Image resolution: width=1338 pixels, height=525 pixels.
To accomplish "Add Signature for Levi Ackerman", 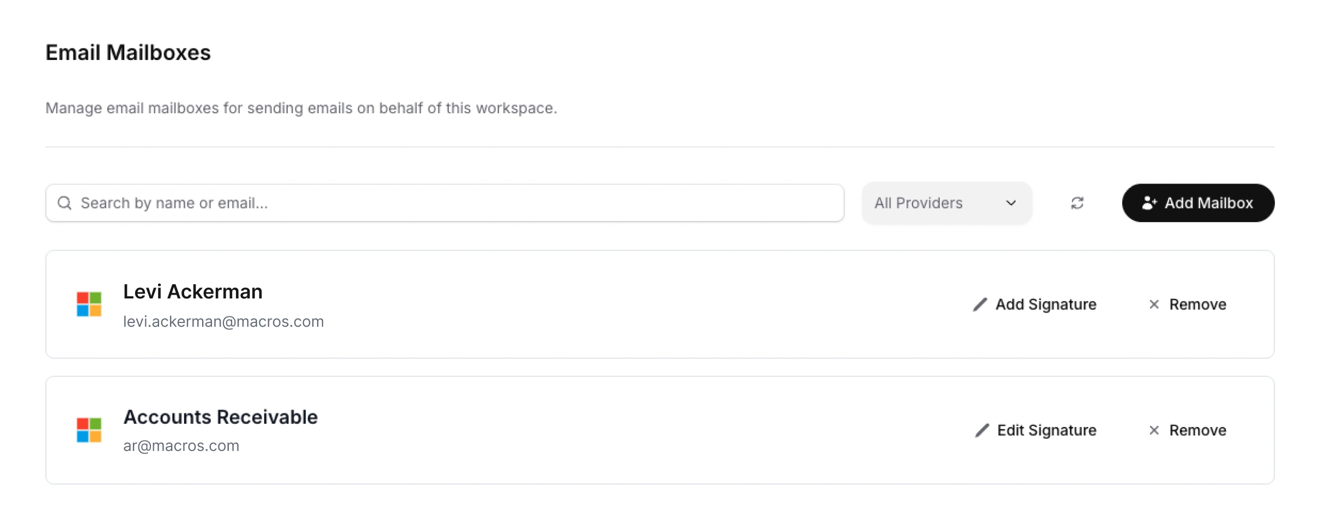I will (1045, 304).
